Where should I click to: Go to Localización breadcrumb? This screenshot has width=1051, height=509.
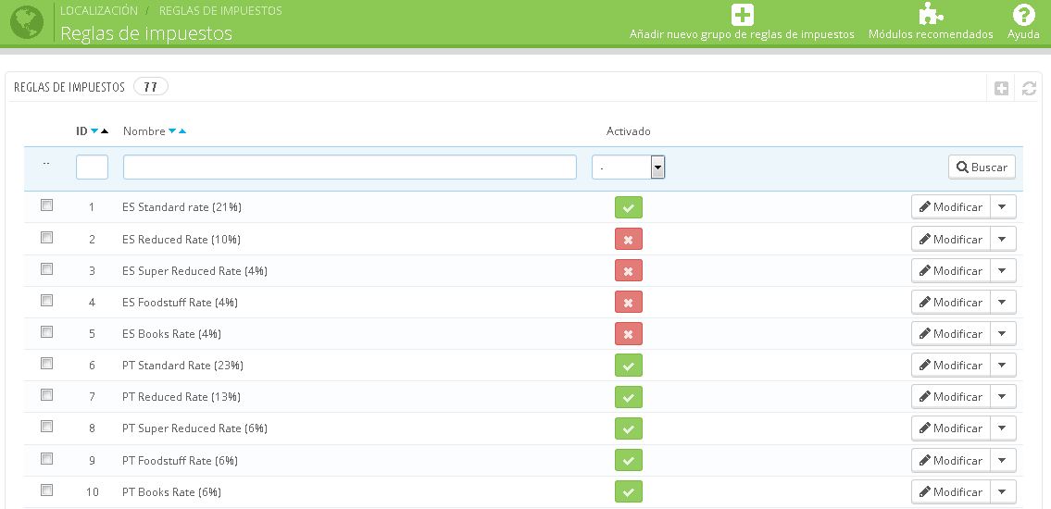click(x=99, y=11)
